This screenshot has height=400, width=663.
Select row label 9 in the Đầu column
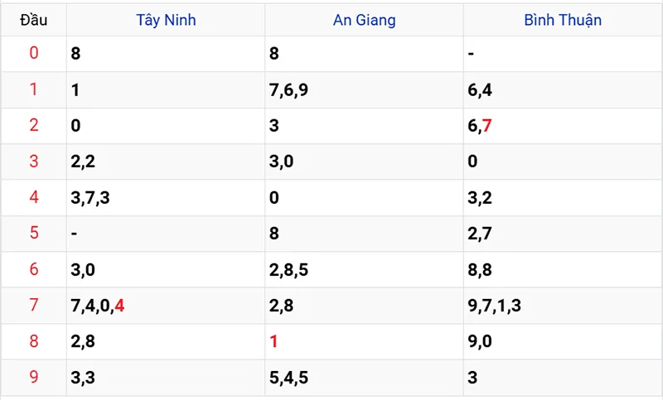(34, 378)
